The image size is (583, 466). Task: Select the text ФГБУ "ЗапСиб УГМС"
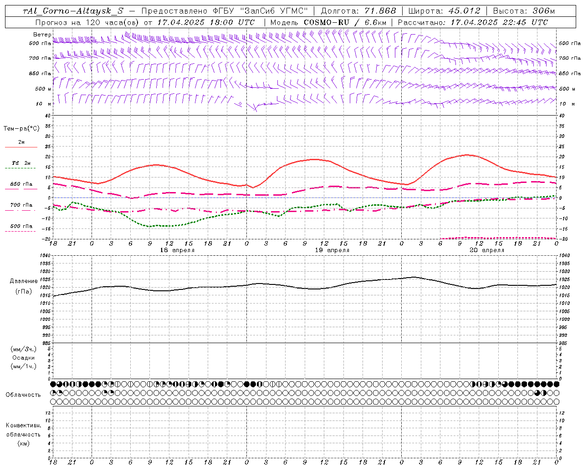click(x=261, y=11)
